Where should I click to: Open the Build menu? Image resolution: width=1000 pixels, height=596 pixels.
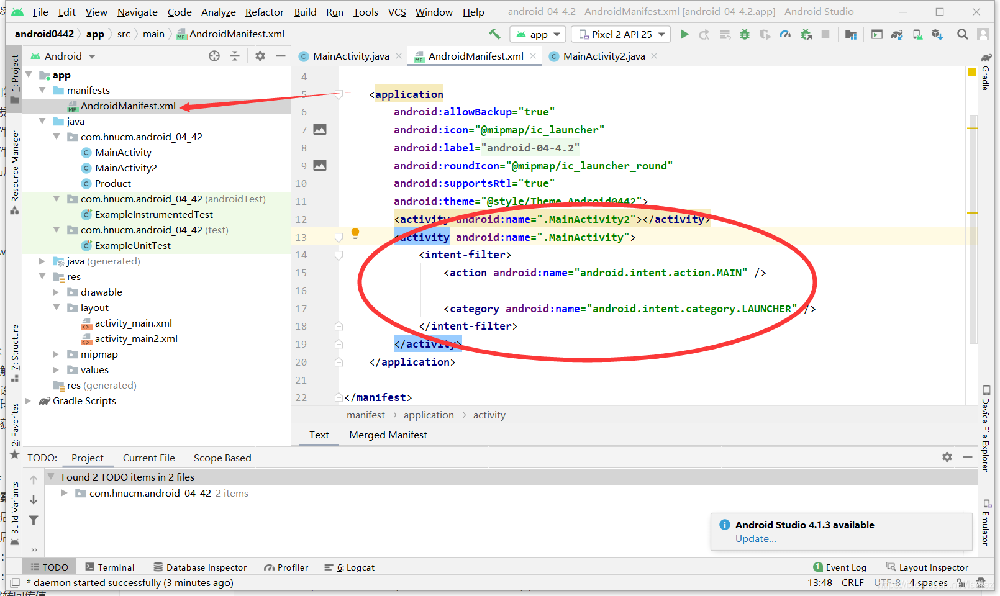pyautogui.click(x=305, y=12)
